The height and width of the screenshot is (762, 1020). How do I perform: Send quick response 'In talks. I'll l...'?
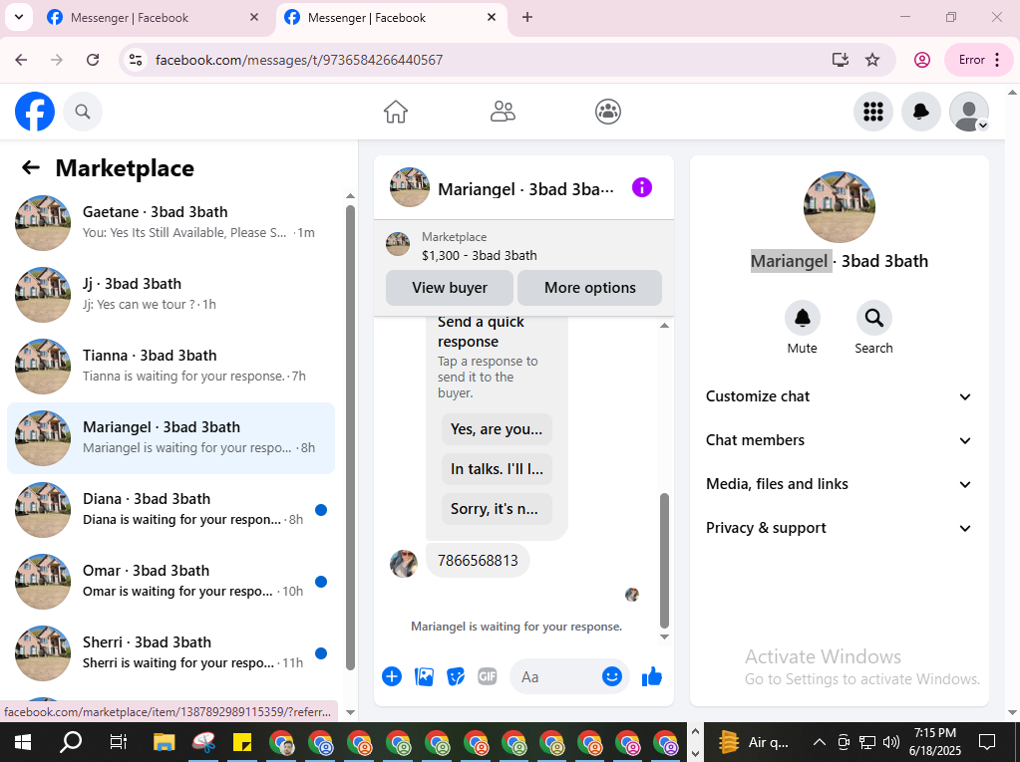pos(497,469)
